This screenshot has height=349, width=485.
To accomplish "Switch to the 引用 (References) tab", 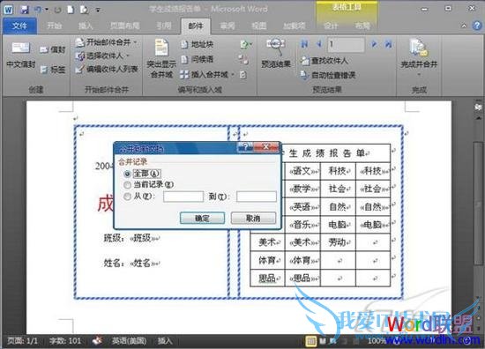I will pos(164,26).
